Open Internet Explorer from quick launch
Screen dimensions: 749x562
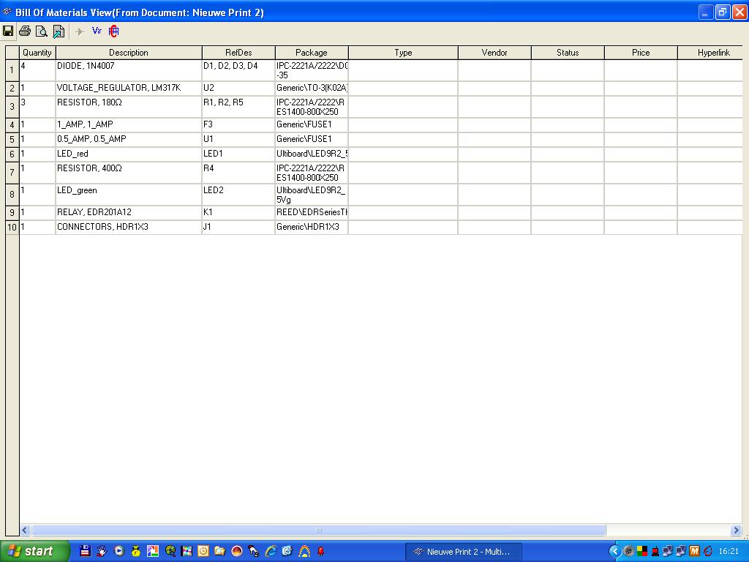271,551
